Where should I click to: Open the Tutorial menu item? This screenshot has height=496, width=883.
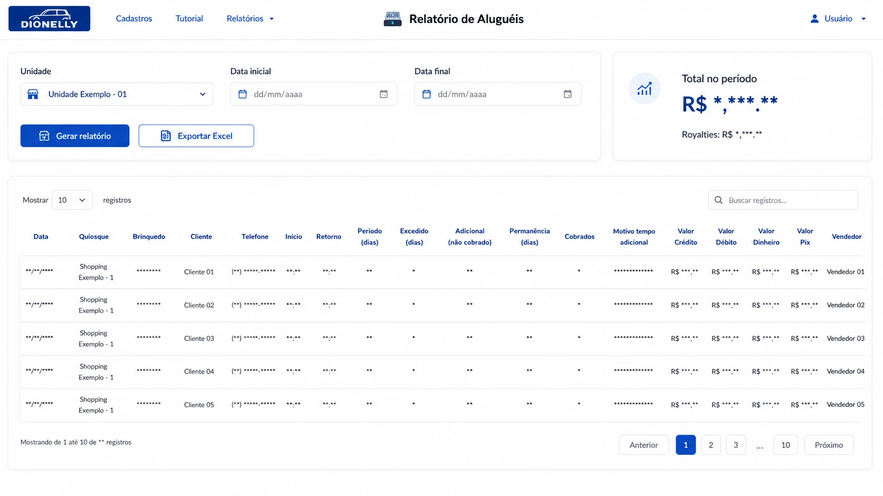189,18
